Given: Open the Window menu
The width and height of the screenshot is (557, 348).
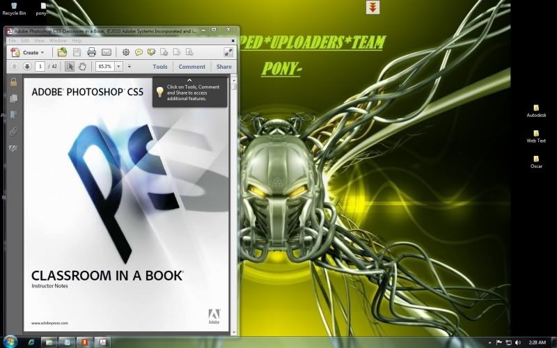Looking at the screenshot, I should 58,41.
